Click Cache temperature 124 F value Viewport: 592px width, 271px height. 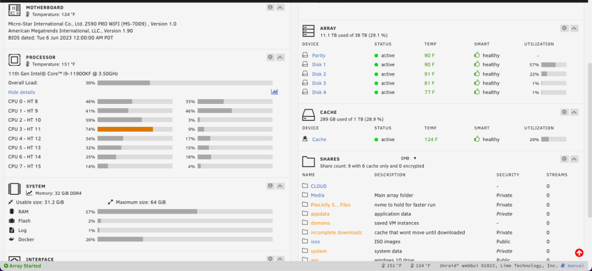pyautogui.click(x=431, y=139)
